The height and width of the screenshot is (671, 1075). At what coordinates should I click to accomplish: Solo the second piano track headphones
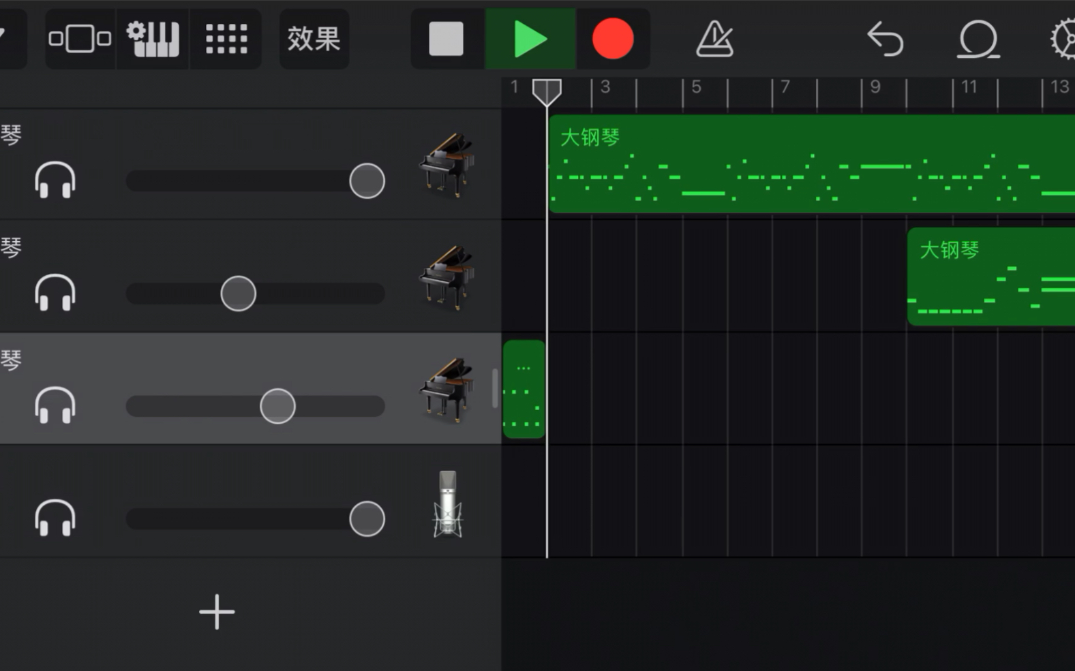tap(55, 293)
